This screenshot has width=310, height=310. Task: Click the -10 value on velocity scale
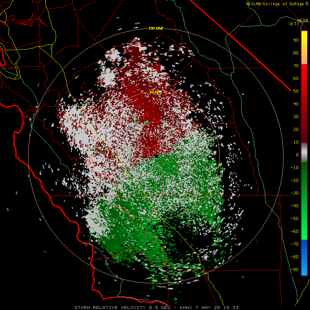click(x=294, y=168)
